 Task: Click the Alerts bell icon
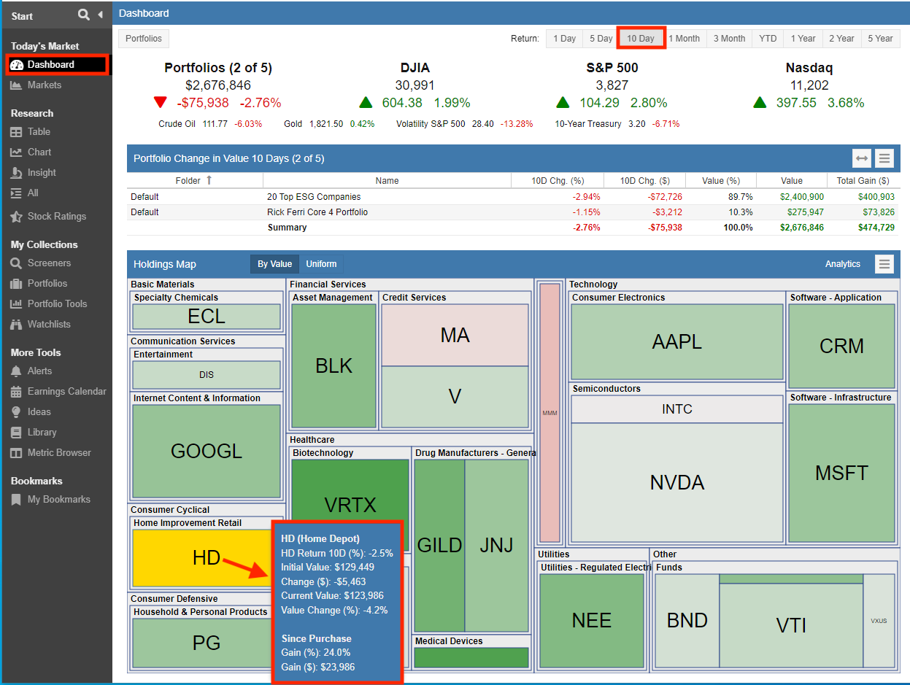(16, 371)
